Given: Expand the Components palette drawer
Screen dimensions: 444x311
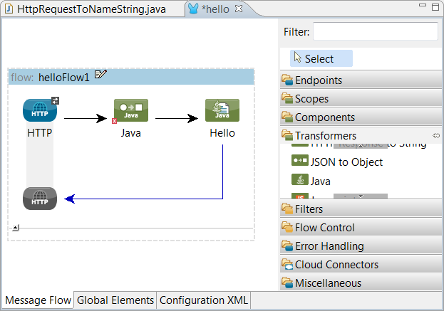Looking at the screenshot, I should pos(361,117).
